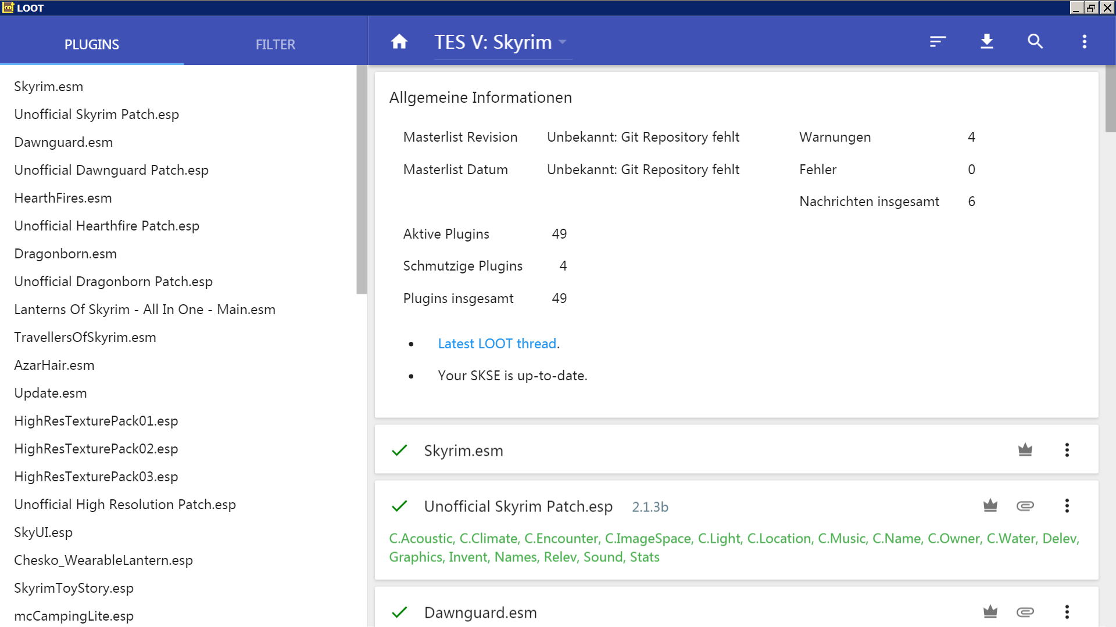The image size is (1116, 627).
Task: Click the Warnungen count value 4
Action: [971, 137]
